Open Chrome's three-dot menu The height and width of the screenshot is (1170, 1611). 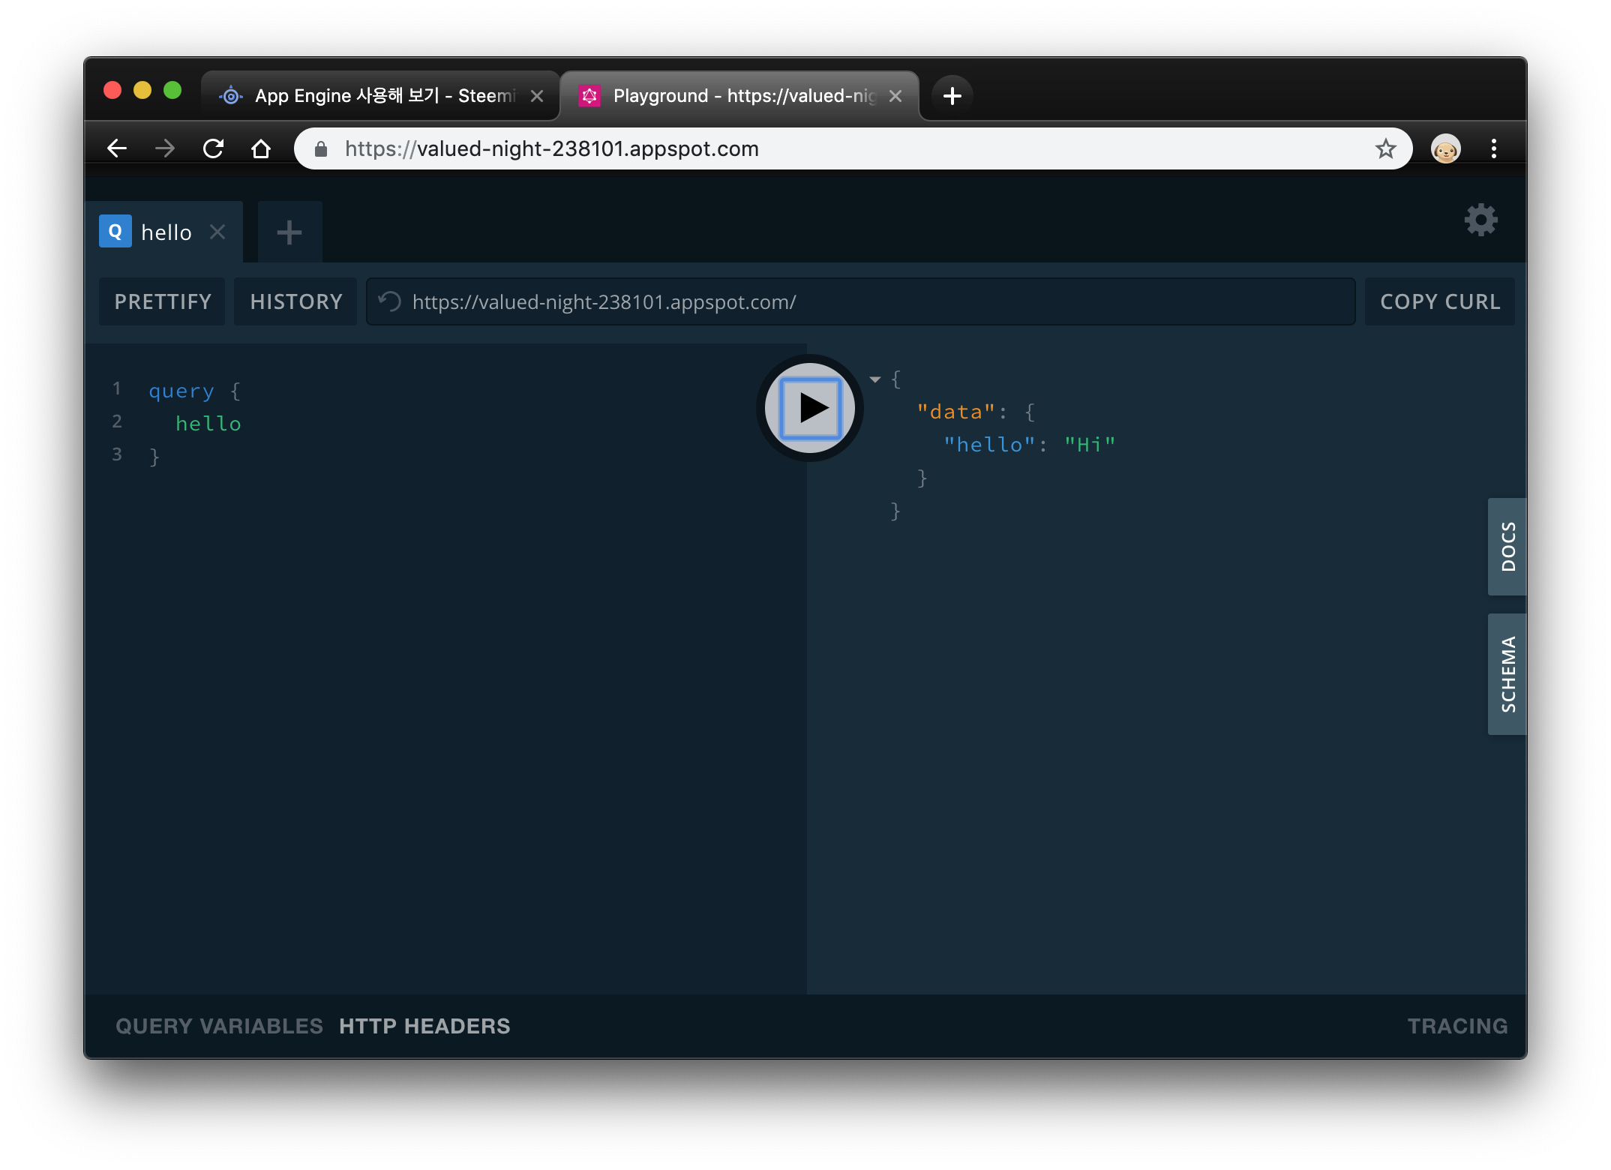[1493, 148]
